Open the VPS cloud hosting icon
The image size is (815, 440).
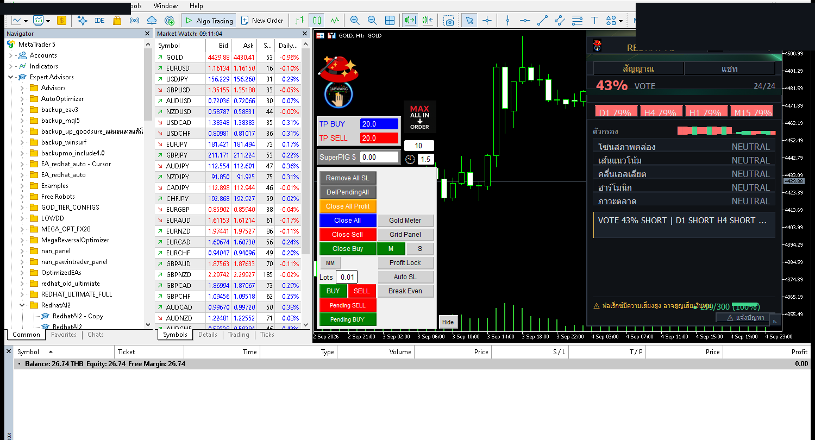152,21
